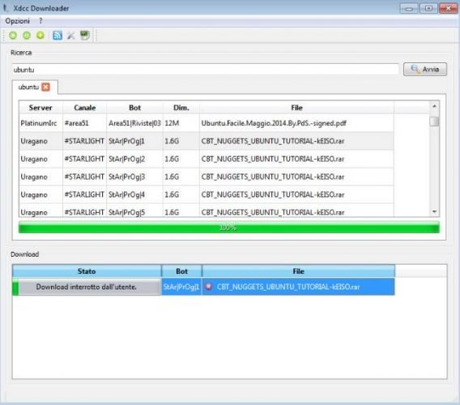Minimize the Xdcc Downloader window
460x405 pixels.
pyautogui.click(x=409, y=9)
